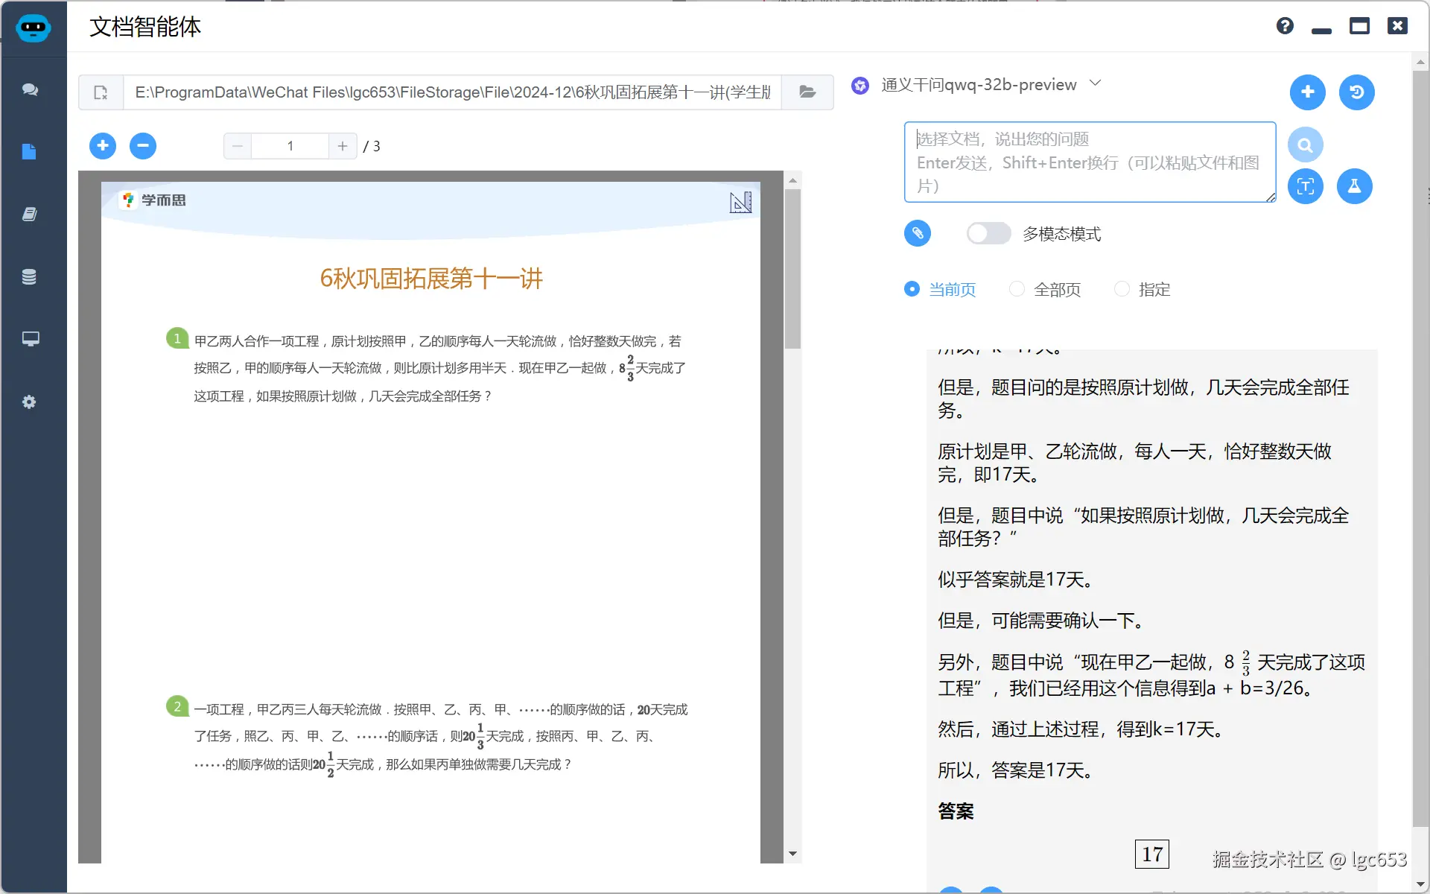This screenshot has height=894, width=1430.
Task: Click the blue attachment paperclip icon
Action: (x=918, y=234)
